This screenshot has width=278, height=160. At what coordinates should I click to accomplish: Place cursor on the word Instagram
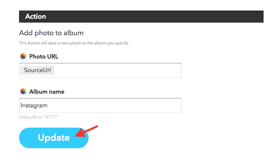pos(34,106)
